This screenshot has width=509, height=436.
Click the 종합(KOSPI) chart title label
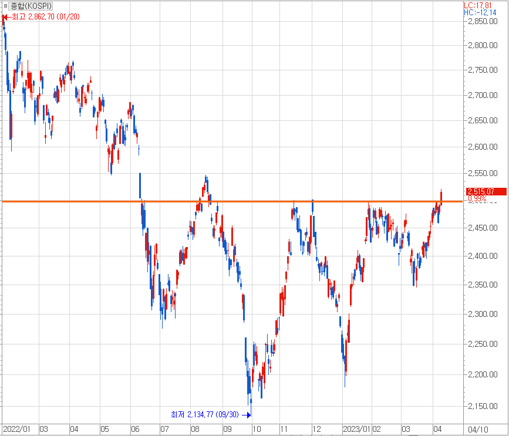pyautogui.click(x=31, y=6)
